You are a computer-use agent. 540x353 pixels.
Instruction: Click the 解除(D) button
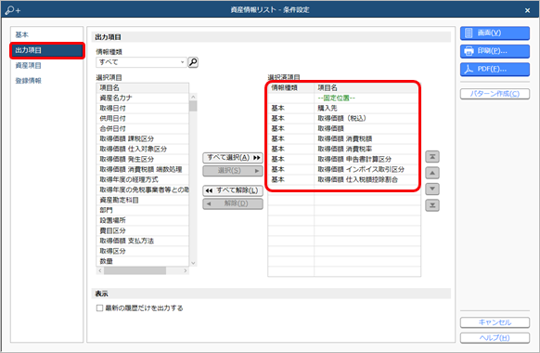click(x=233, y=203)
